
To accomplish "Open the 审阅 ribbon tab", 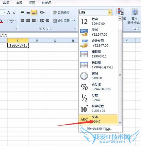I will pos(19,3).
